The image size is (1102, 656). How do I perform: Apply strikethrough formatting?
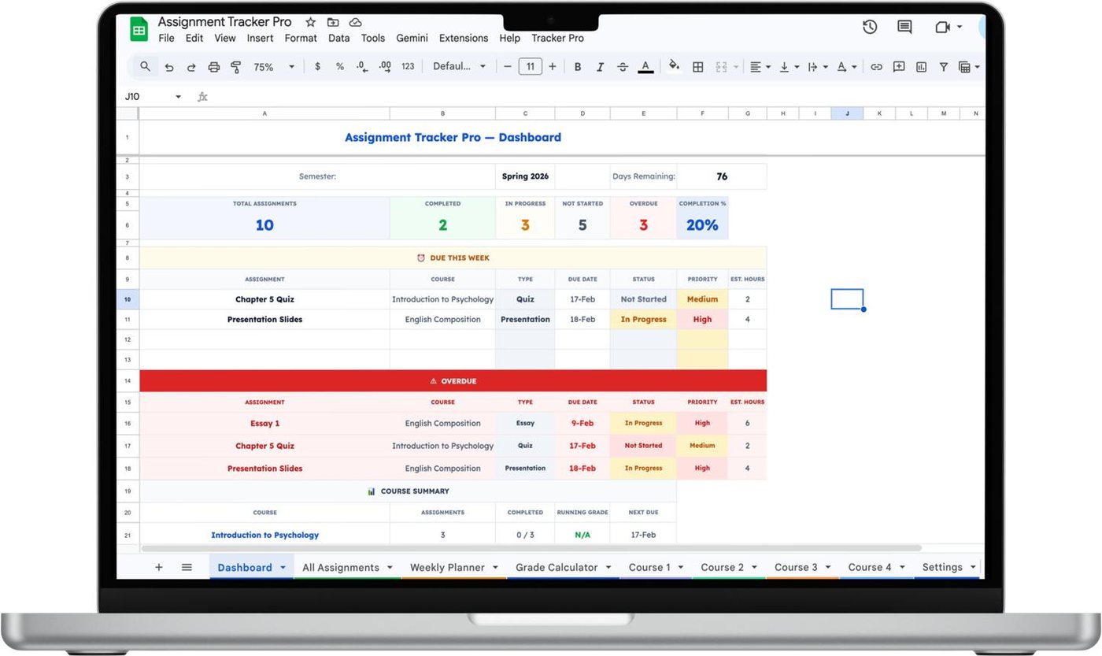point(623,67)
